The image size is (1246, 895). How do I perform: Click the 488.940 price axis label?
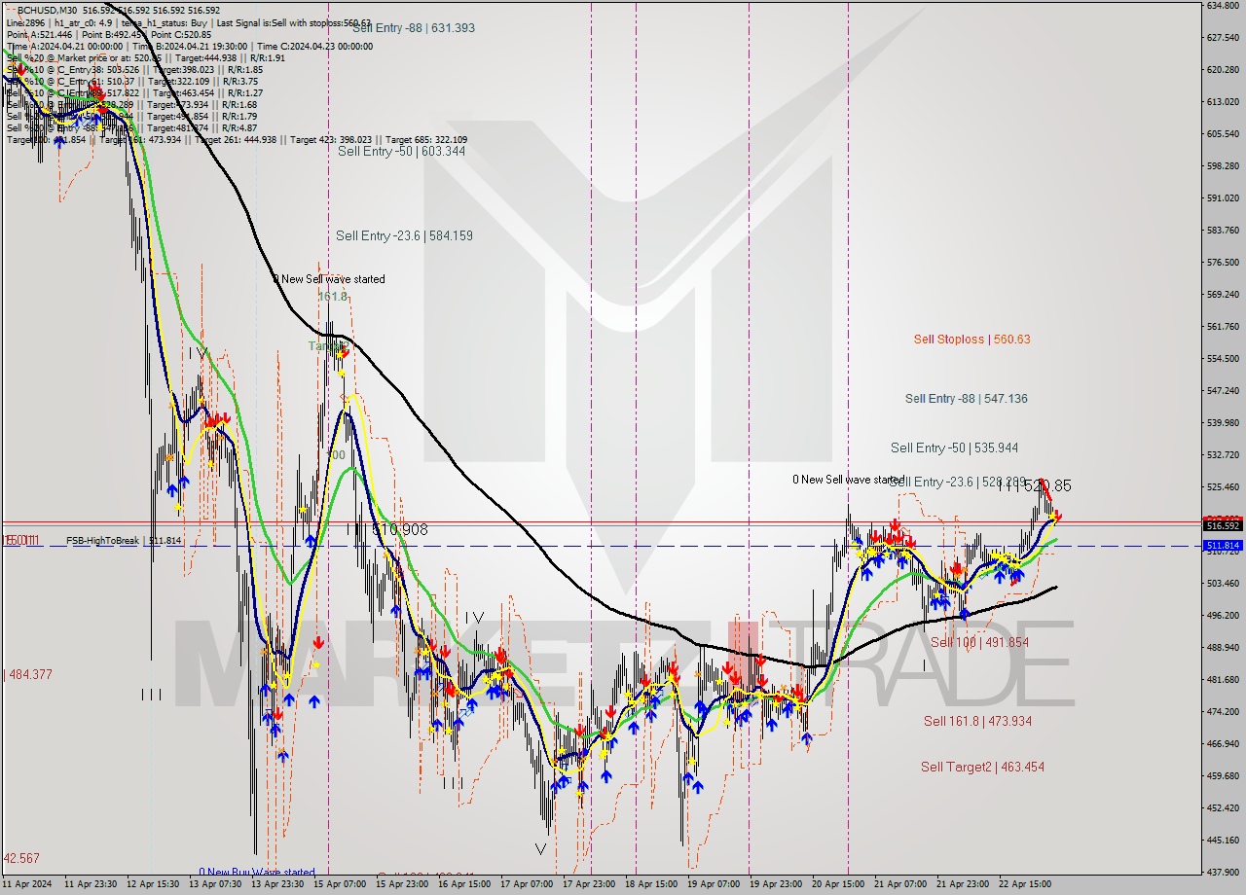(x=1223, y=648)
